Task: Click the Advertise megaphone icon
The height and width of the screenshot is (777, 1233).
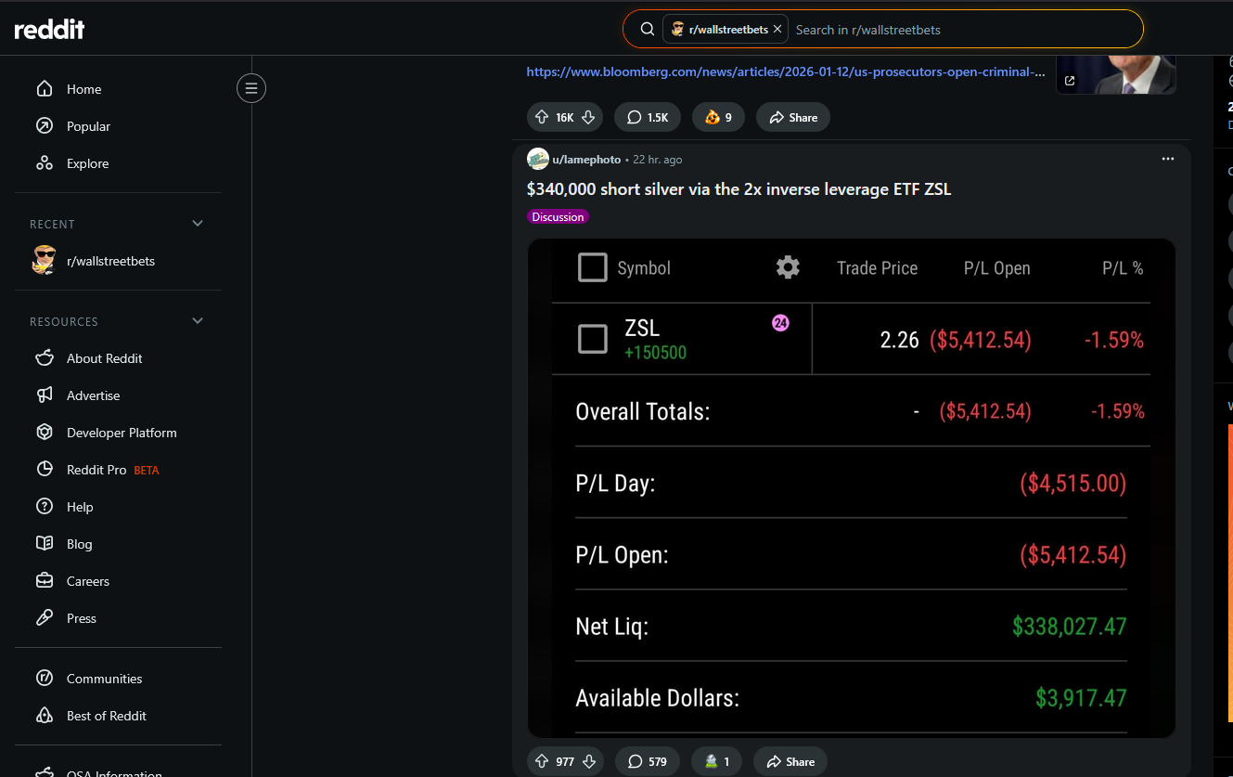Action: pos(44,395)
